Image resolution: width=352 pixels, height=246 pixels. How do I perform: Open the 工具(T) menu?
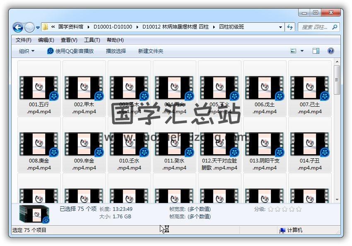click(x=92, y=40)
